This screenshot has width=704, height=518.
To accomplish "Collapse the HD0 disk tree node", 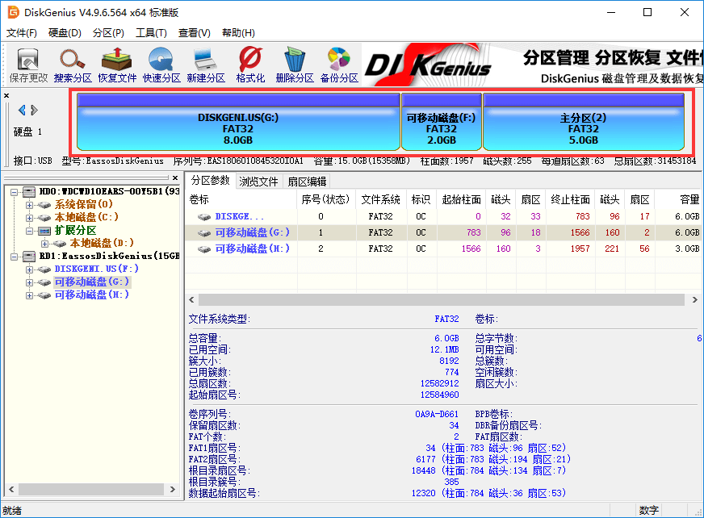I will click(x=14, y=192).
